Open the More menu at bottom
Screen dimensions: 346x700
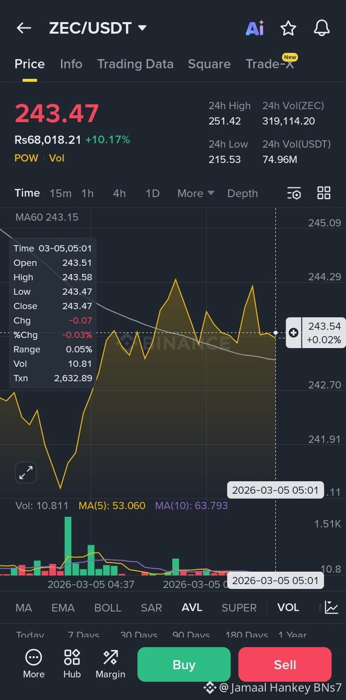[x=34, y=663]
